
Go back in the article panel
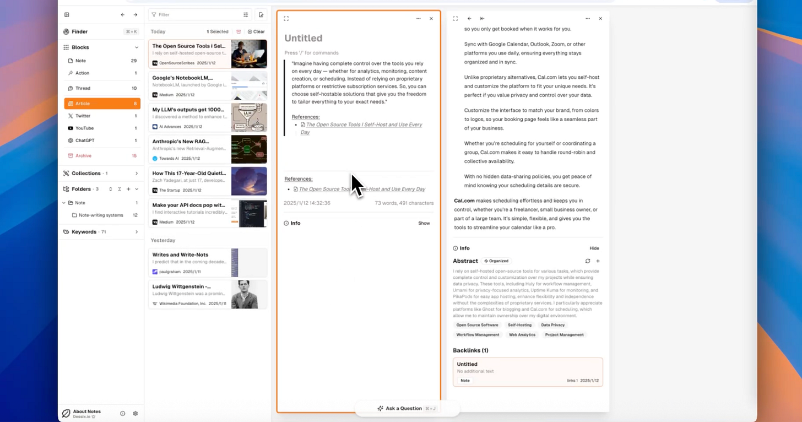469,19
